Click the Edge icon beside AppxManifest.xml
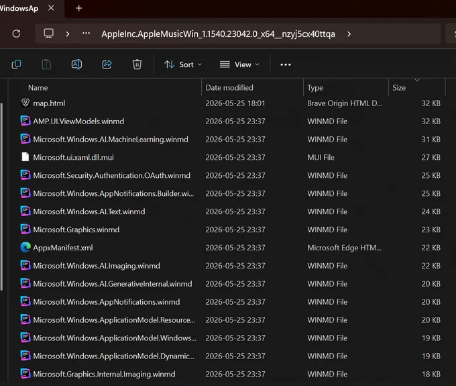 pyautogui.click(x=25, y=247)
